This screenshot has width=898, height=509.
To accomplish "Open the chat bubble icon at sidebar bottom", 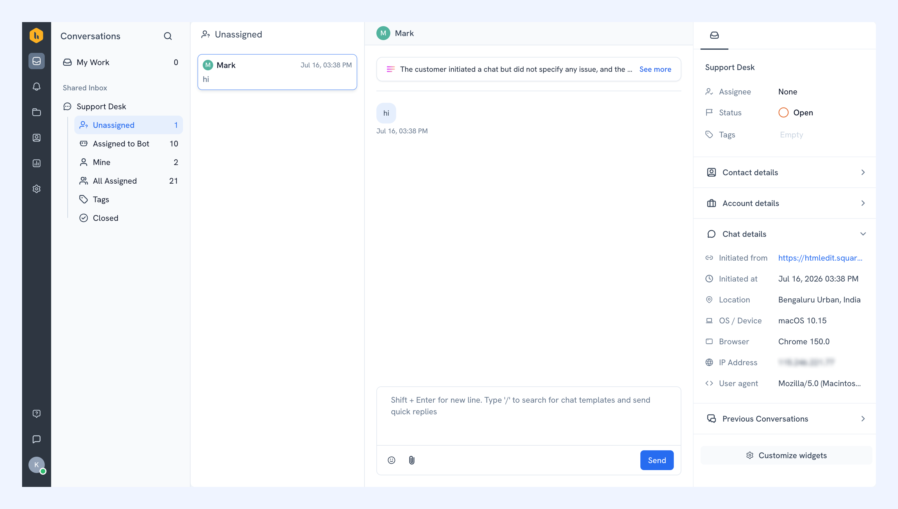I will [36, 439].
